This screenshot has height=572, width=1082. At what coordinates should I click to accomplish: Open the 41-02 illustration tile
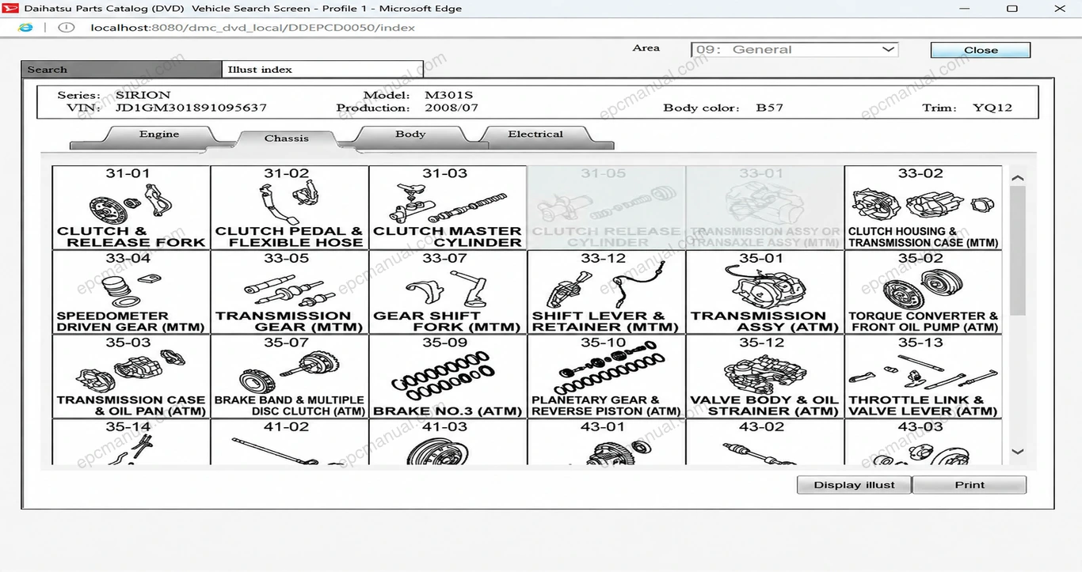pos(290,442)
